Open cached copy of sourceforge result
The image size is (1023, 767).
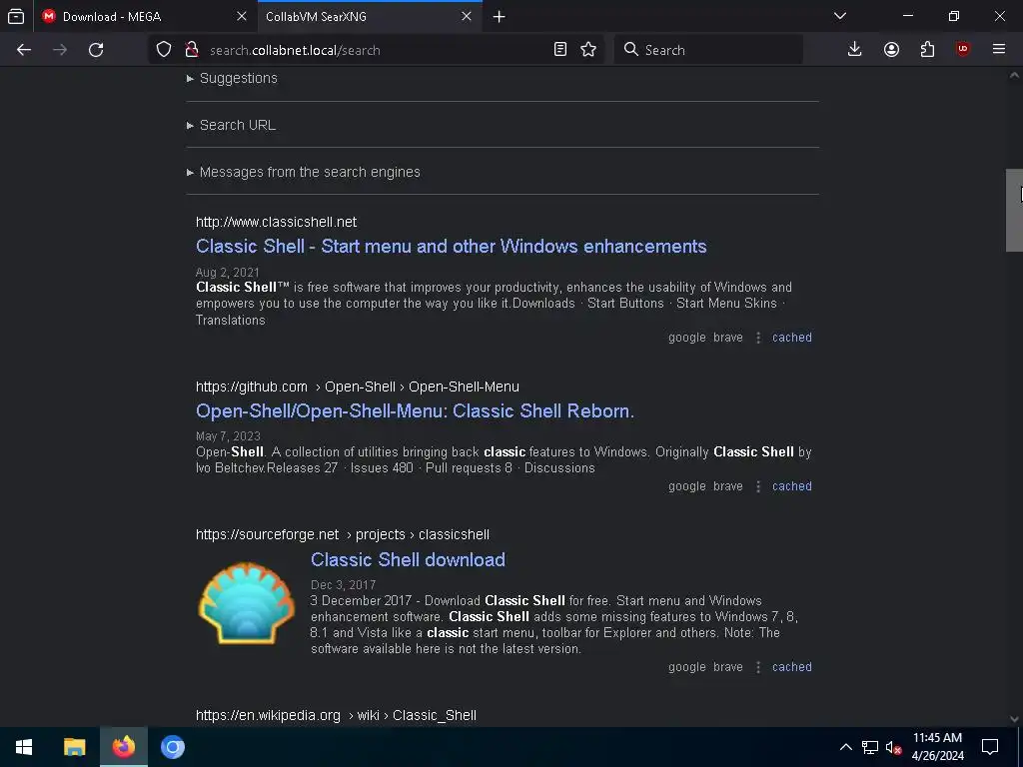pos(792,667)
